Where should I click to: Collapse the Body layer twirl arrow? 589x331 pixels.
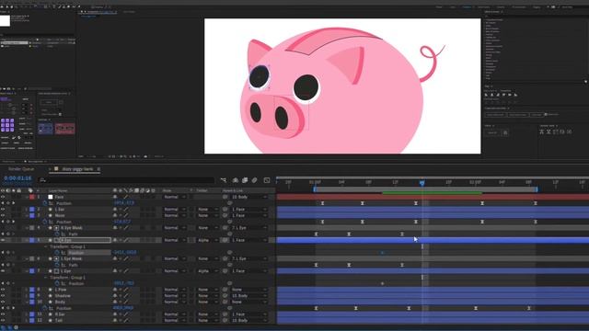coord(27,302)
